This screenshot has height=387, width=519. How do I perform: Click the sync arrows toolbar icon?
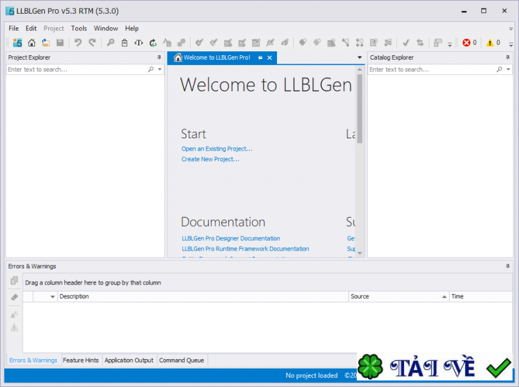(x=420, y=42)
